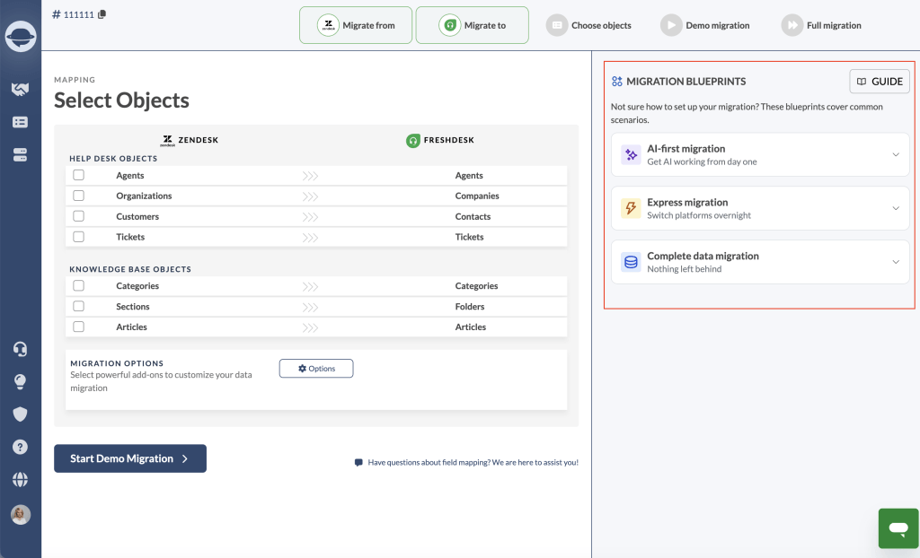Click the Zendesk icon in Migrate from step
This screenshot has width=920, height=558.
point(328,25)
